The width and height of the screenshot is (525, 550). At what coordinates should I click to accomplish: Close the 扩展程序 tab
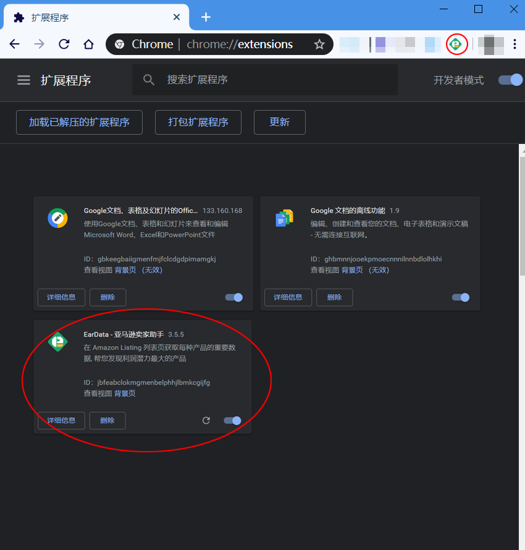[177, 17]
